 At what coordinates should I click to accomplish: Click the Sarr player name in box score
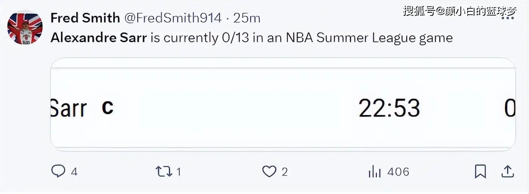[69, 109]
